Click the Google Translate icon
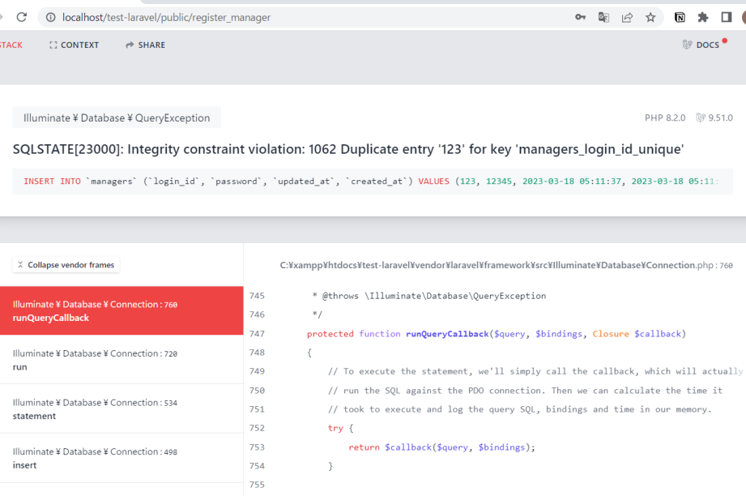This screenshot has height=496, width=746. tap(603, 17)
